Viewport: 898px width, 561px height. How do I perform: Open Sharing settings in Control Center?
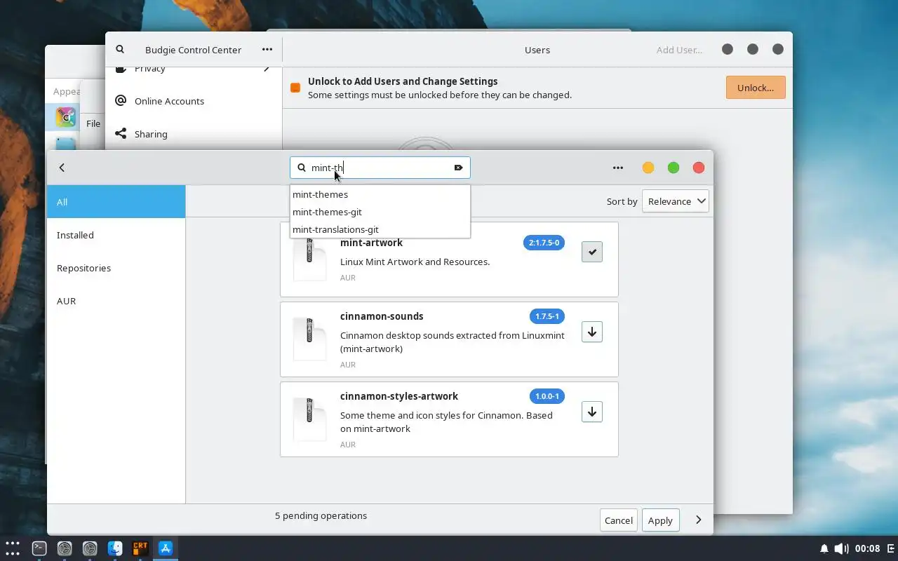194,134
